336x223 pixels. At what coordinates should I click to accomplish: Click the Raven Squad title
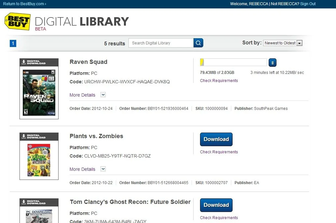tap(88, 62)
